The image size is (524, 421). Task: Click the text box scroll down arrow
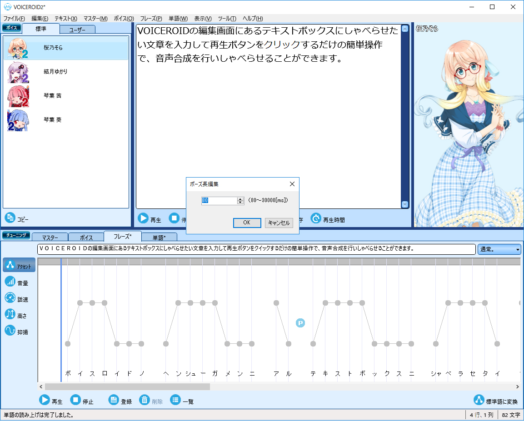pos(404,204)
